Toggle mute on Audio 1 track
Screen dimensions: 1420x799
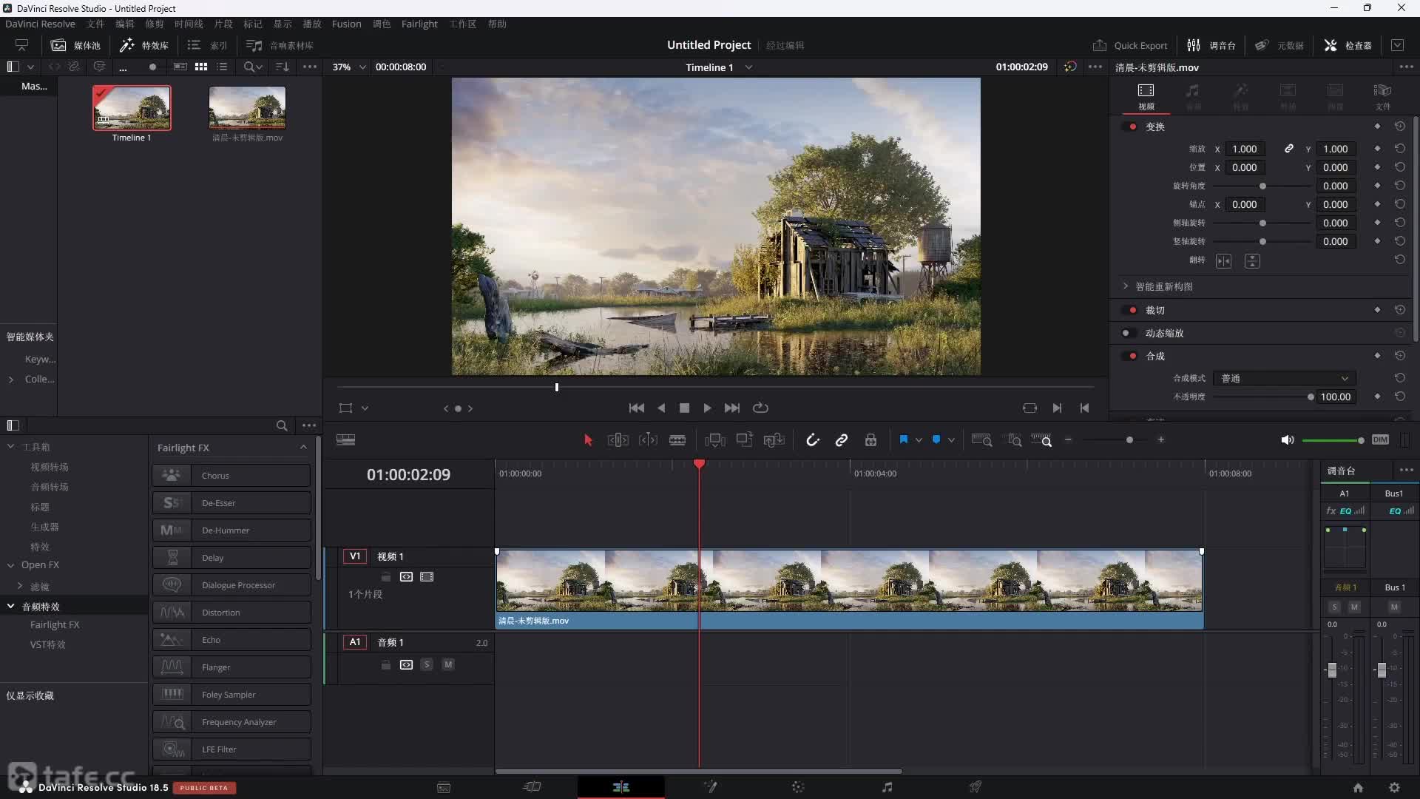(x=447, y=664)
